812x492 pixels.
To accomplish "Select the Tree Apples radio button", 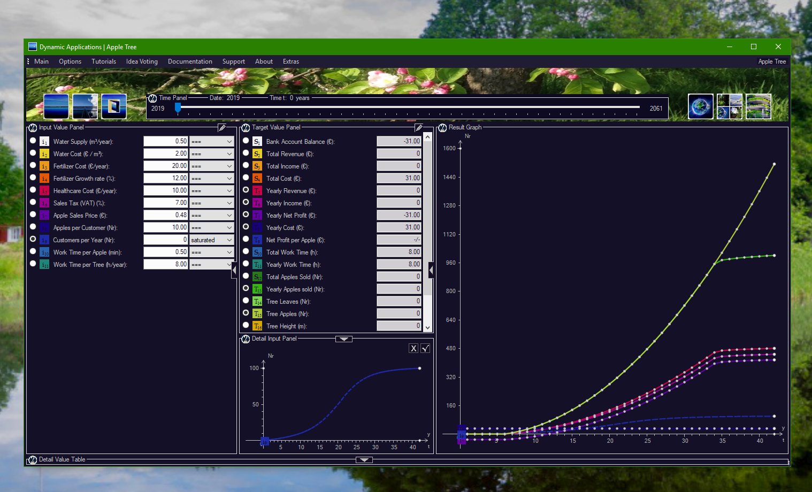I will click(x=246, y=313).
